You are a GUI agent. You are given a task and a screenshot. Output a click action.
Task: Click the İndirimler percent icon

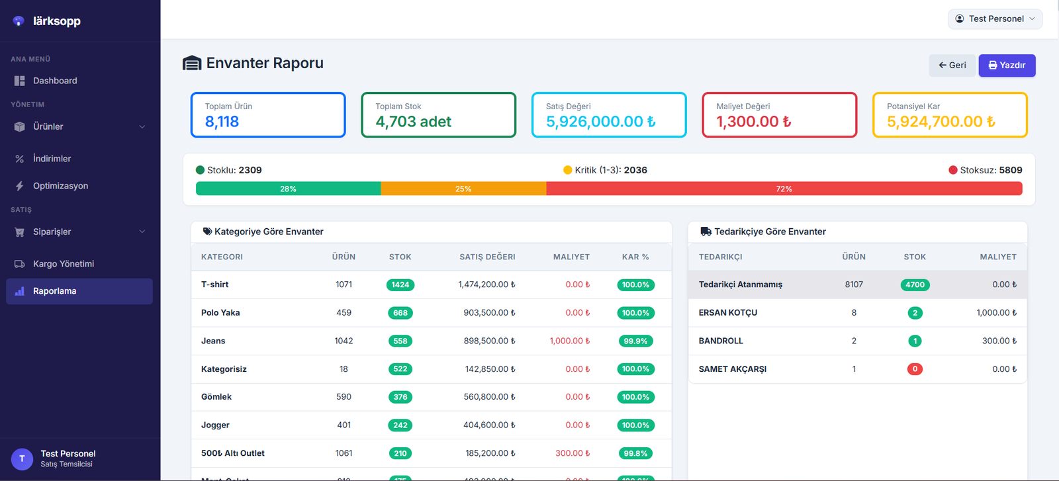pos(19,159)
